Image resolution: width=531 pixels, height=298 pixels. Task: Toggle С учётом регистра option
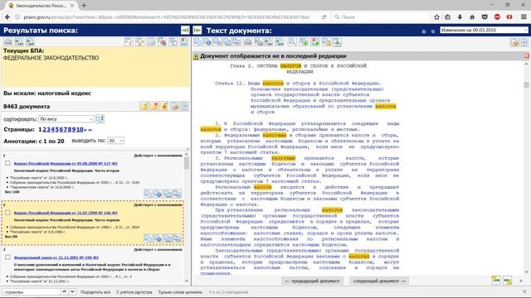pos(134,292)
